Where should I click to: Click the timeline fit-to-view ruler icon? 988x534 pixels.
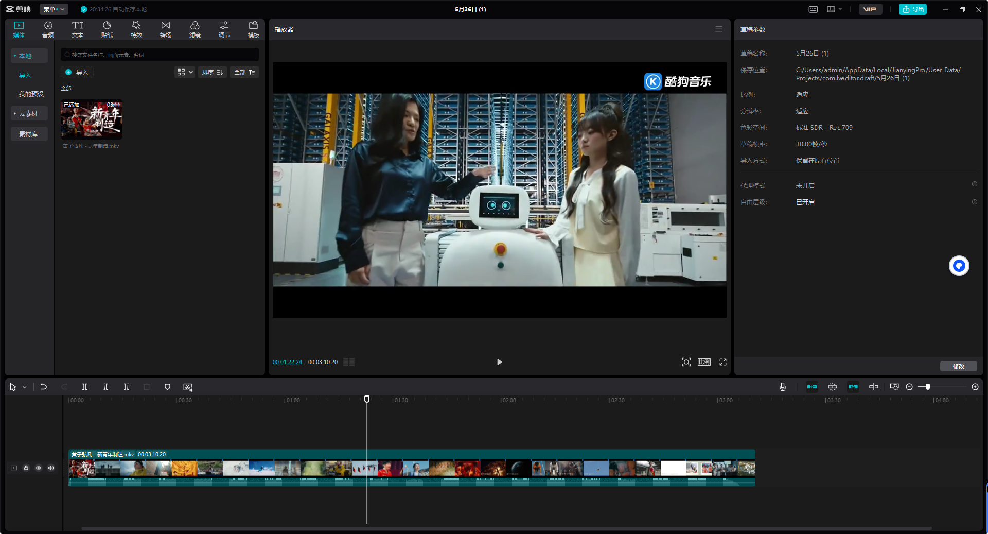(894, 387)
